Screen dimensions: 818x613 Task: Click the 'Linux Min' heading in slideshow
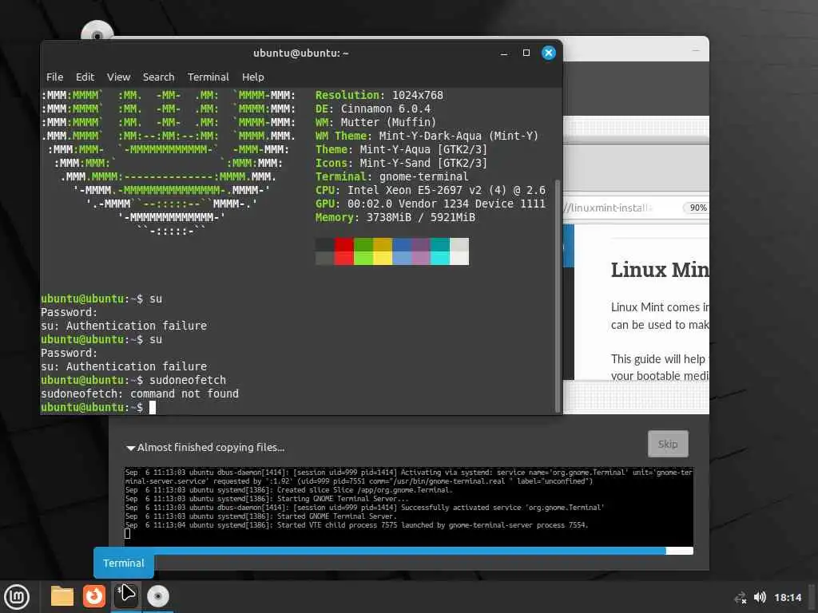click(x=660, y=270)
